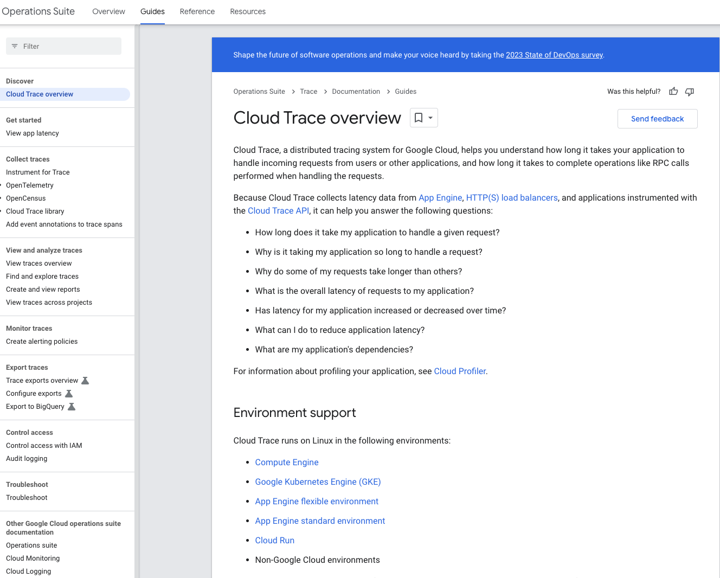Open the Troubleshoot sidebar link
The image size is (720, 578).
pos(27,498)
